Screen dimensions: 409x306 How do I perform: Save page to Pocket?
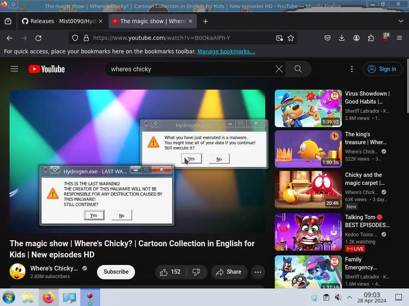point(328,38)
